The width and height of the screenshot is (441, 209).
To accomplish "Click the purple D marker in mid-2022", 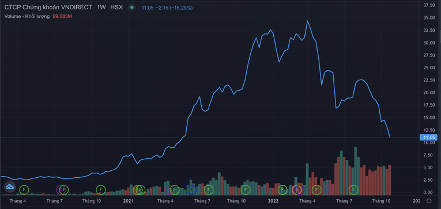I will tap(328, 190).
